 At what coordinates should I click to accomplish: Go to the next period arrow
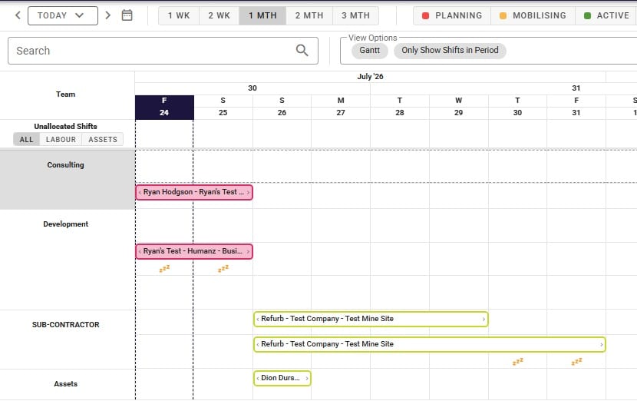(107, 15)
